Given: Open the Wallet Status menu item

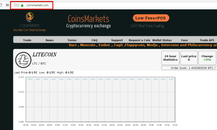Looking at the screenshot, I should 162,40.
